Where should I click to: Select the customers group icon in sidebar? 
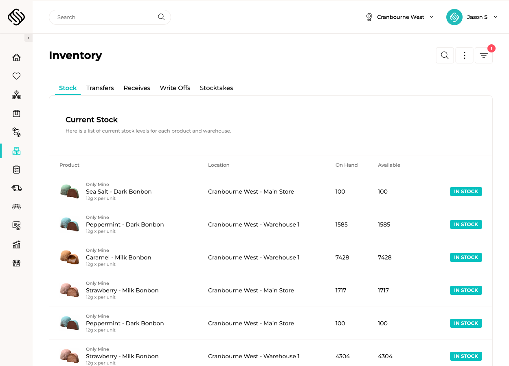(x=16, y=207)
